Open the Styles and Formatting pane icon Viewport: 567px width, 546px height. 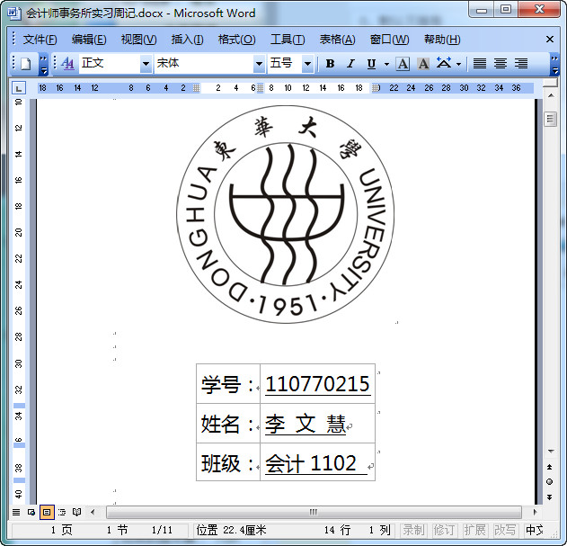(67, 64)
